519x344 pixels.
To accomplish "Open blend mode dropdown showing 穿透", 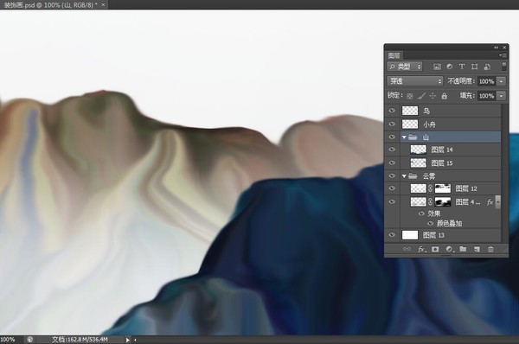I will (x=415, y=81).
